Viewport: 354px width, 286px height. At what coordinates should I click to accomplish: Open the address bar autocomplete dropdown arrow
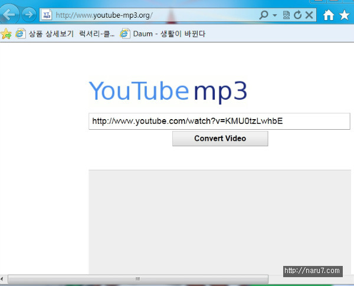(x=275, y=15)
